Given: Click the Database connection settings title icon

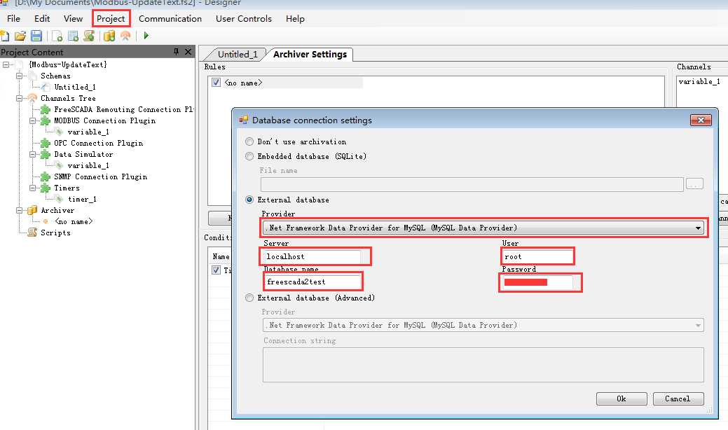Looking at the screenshot, I should (x=243, y=120).
